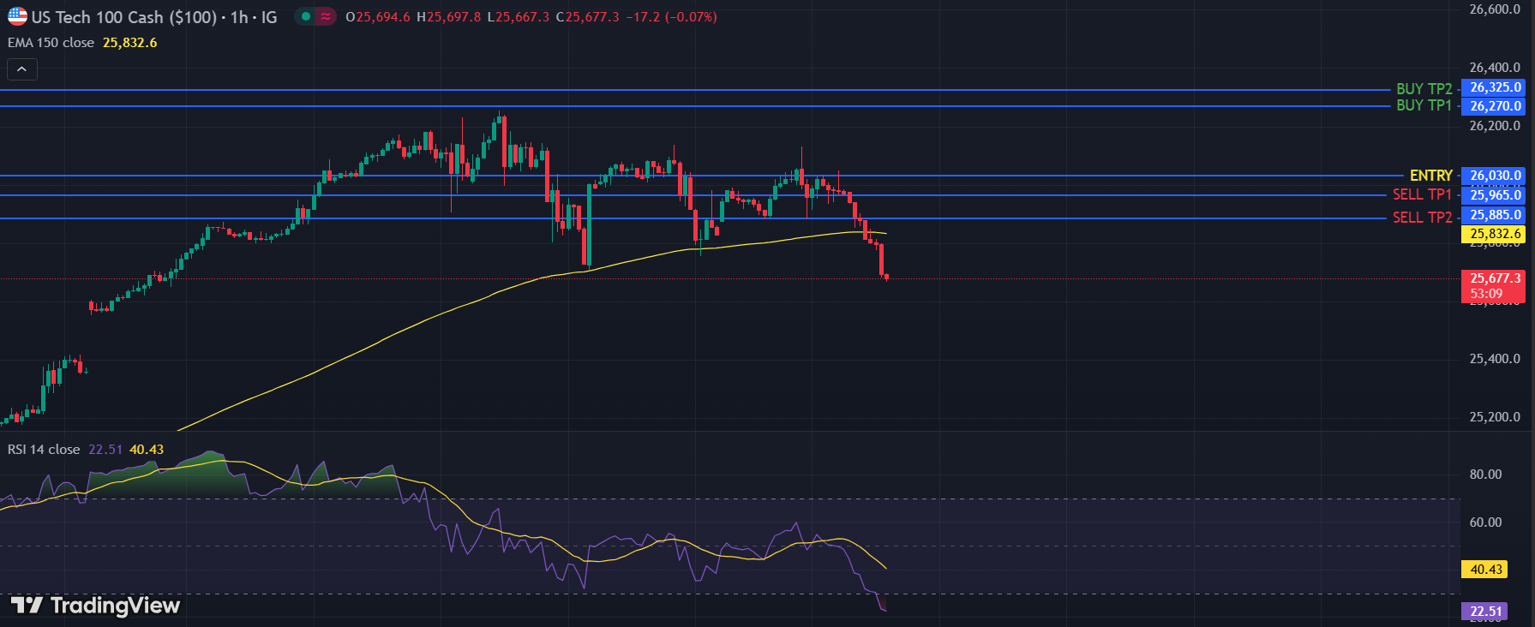Click the SELL TP1 line label

(x=1422, y=195)
